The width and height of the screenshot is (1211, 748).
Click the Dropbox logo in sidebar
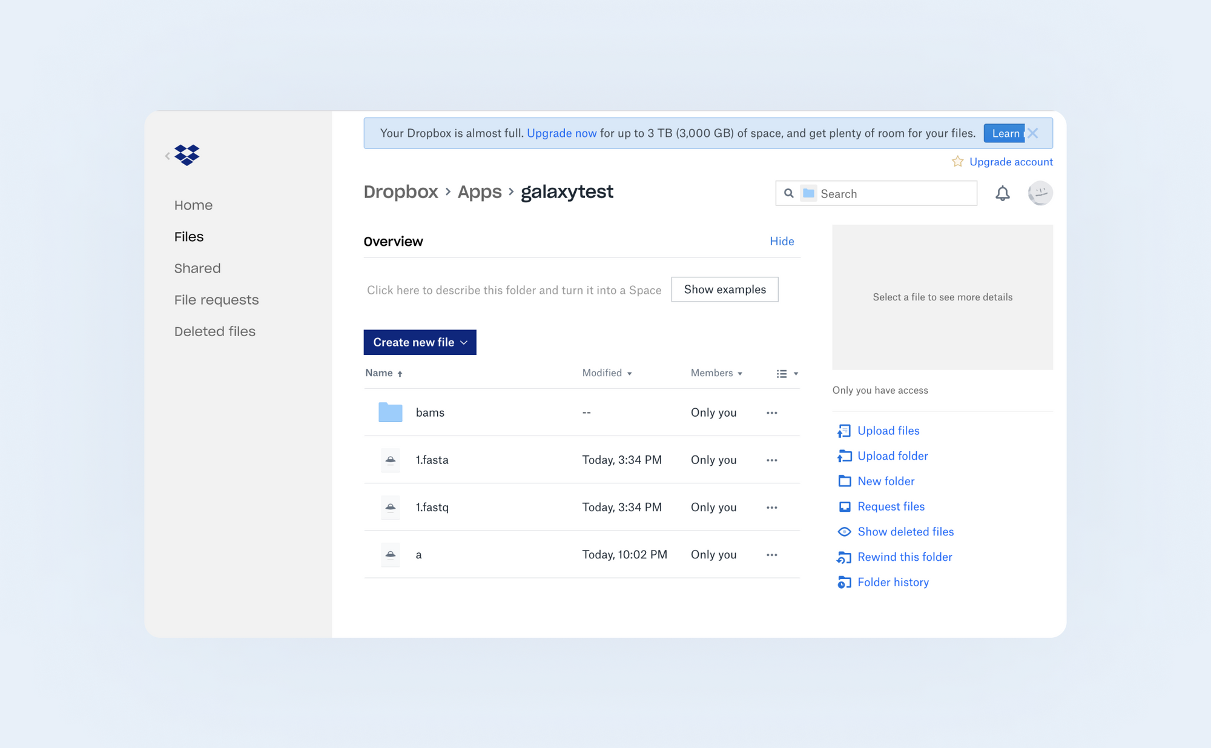point(186,156)
